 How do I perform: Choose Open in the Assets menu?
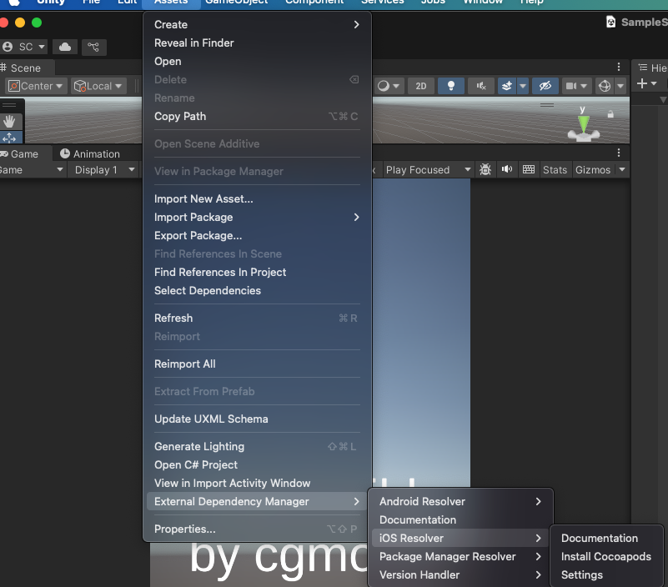point(257,62)
